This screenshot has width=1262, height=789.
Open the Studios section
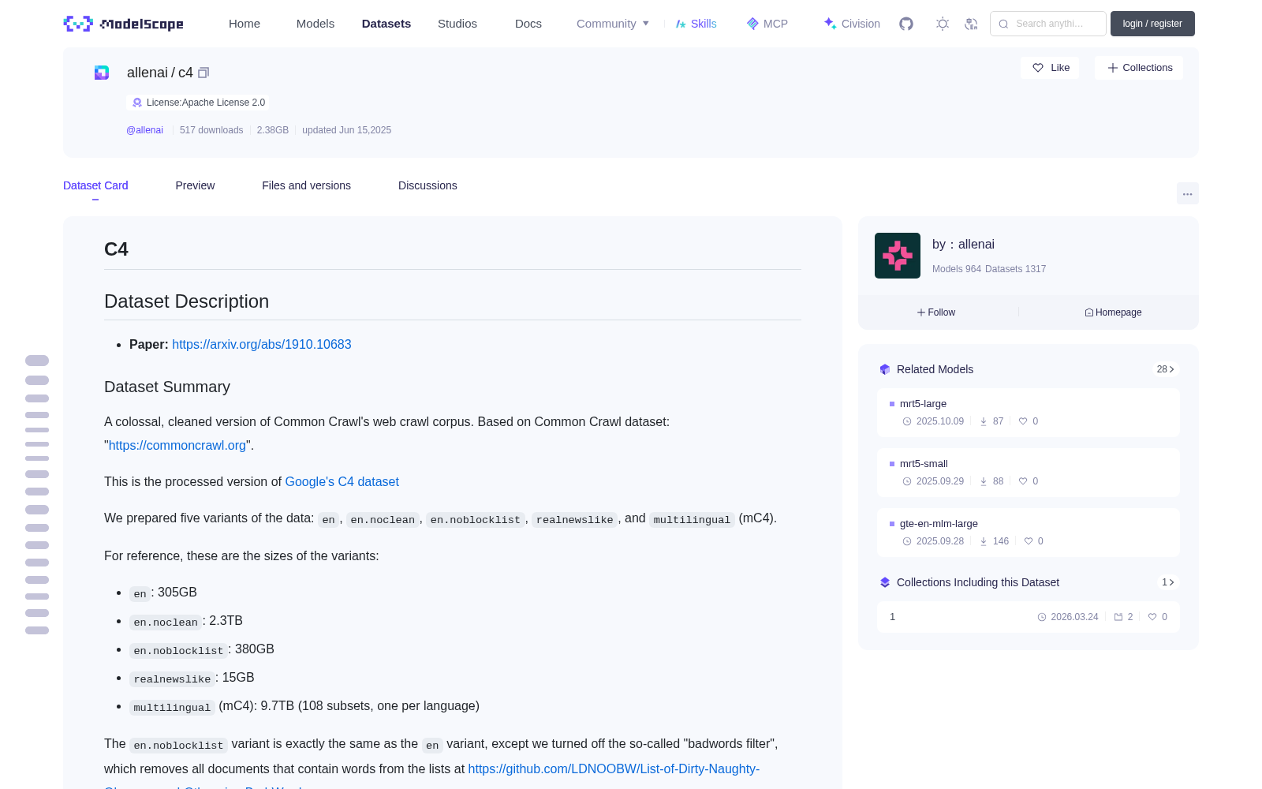pos(457,24)
